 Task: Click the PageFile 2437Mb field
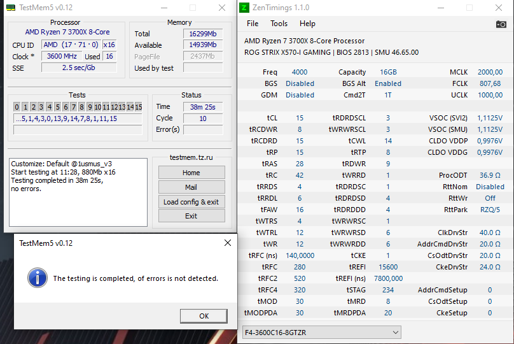click(203, 56)
